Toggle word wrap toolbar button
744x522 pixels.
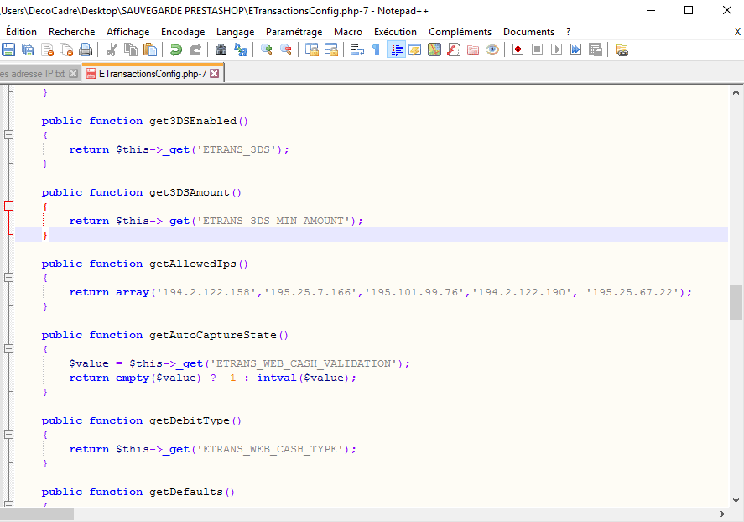(x=356, y=50)
